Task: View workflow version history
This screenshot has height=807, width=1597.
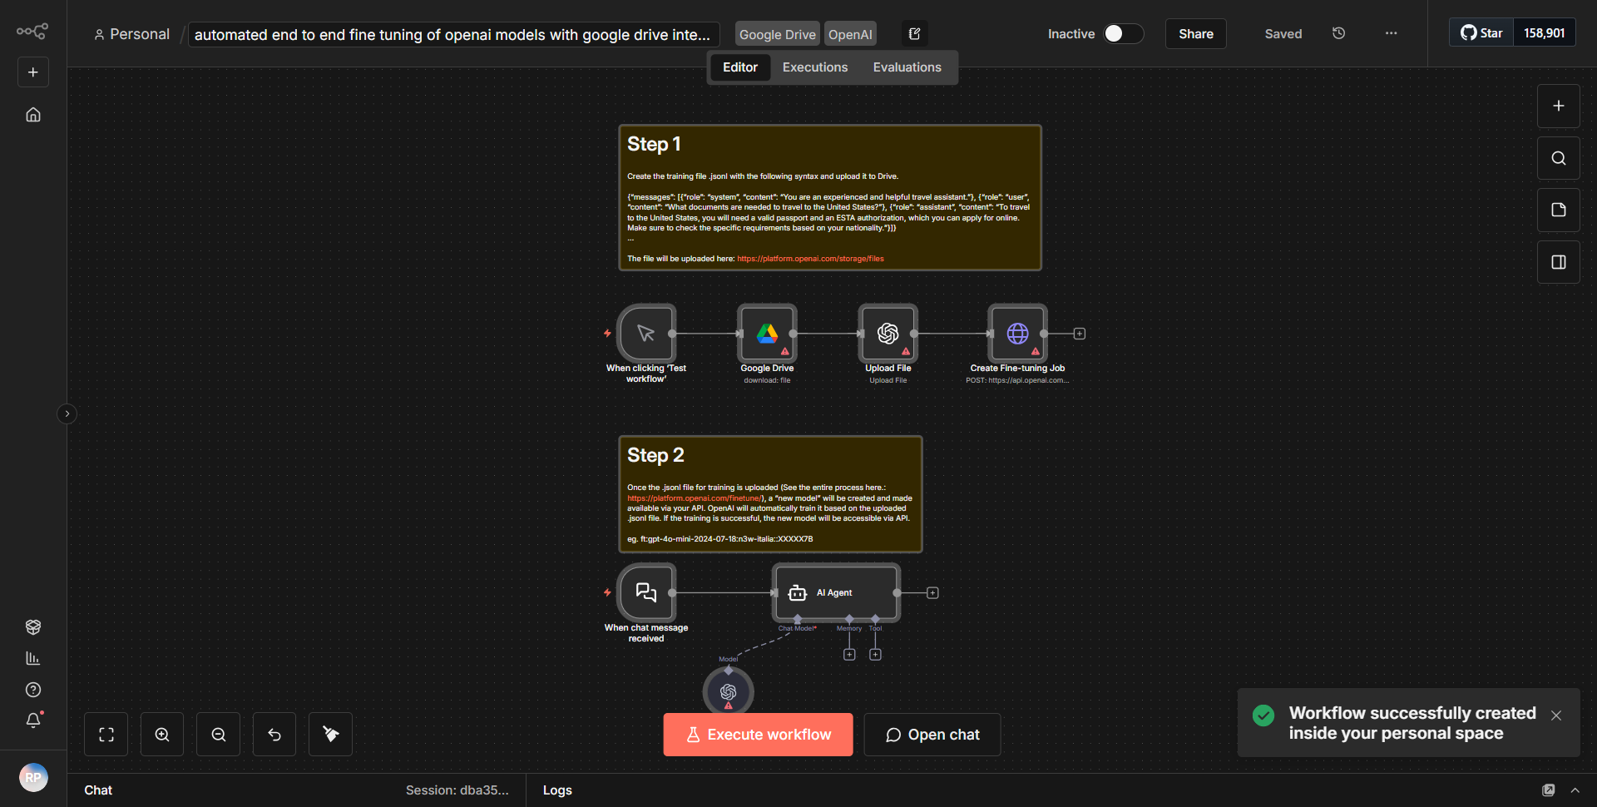Action: click(1338, 33)
